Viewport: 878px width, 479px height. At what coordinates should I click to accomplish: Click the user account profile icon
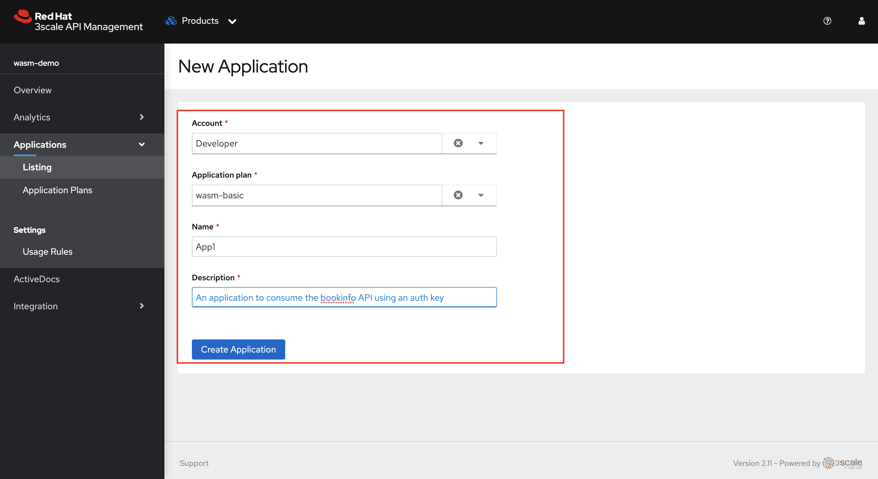[862, 21]
